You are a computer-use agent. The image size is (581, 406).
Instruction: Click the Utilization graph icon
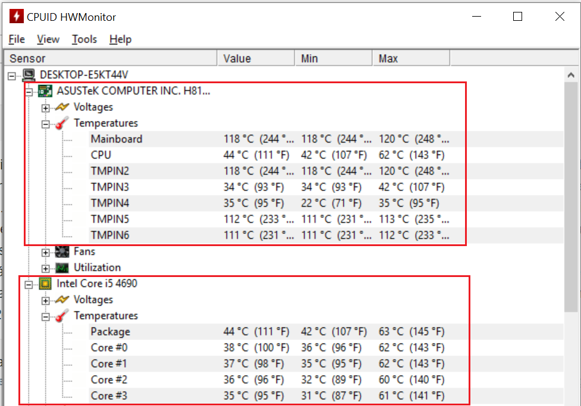tap(62, 267)
